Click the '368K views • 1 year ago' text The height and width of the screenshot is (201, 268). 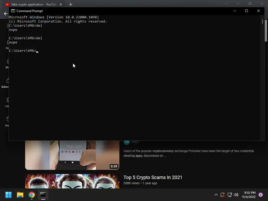click(x=140, y=183)
